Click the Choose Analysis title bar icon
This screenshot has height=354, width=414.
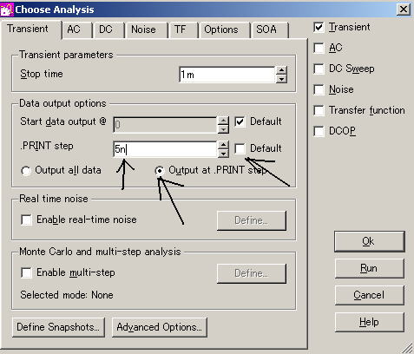pyautogui.click(x=7, y=10)
